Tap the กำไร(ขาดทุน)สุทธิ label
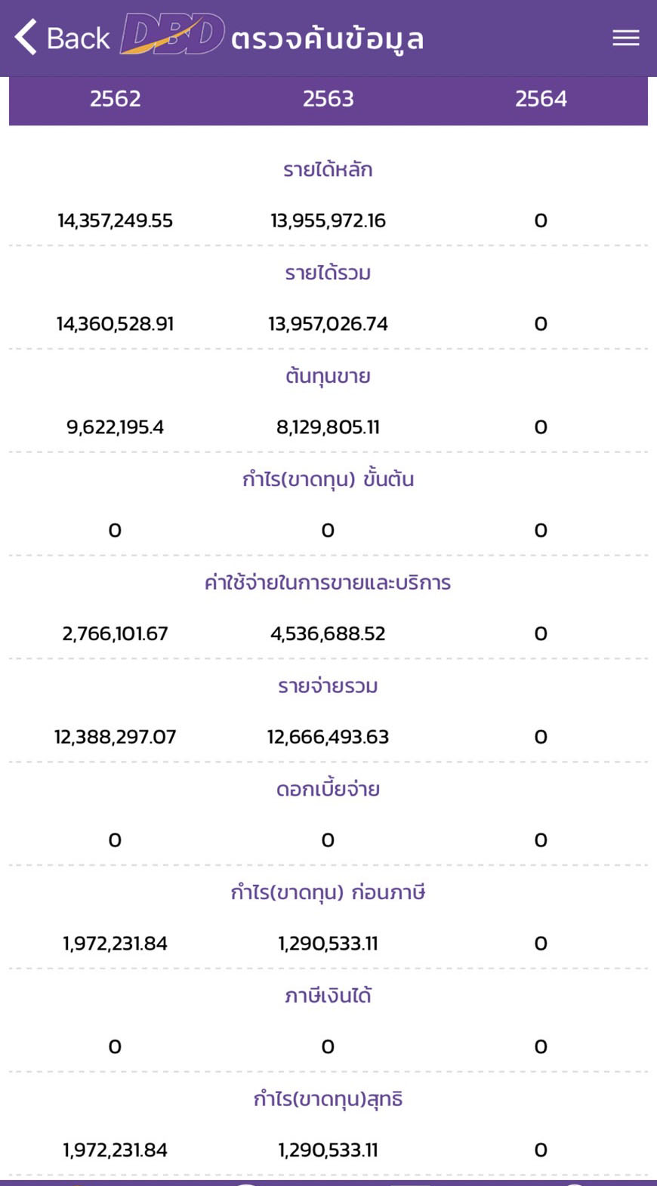This screenshot has width=657, height=1186. click(328, 1099)
